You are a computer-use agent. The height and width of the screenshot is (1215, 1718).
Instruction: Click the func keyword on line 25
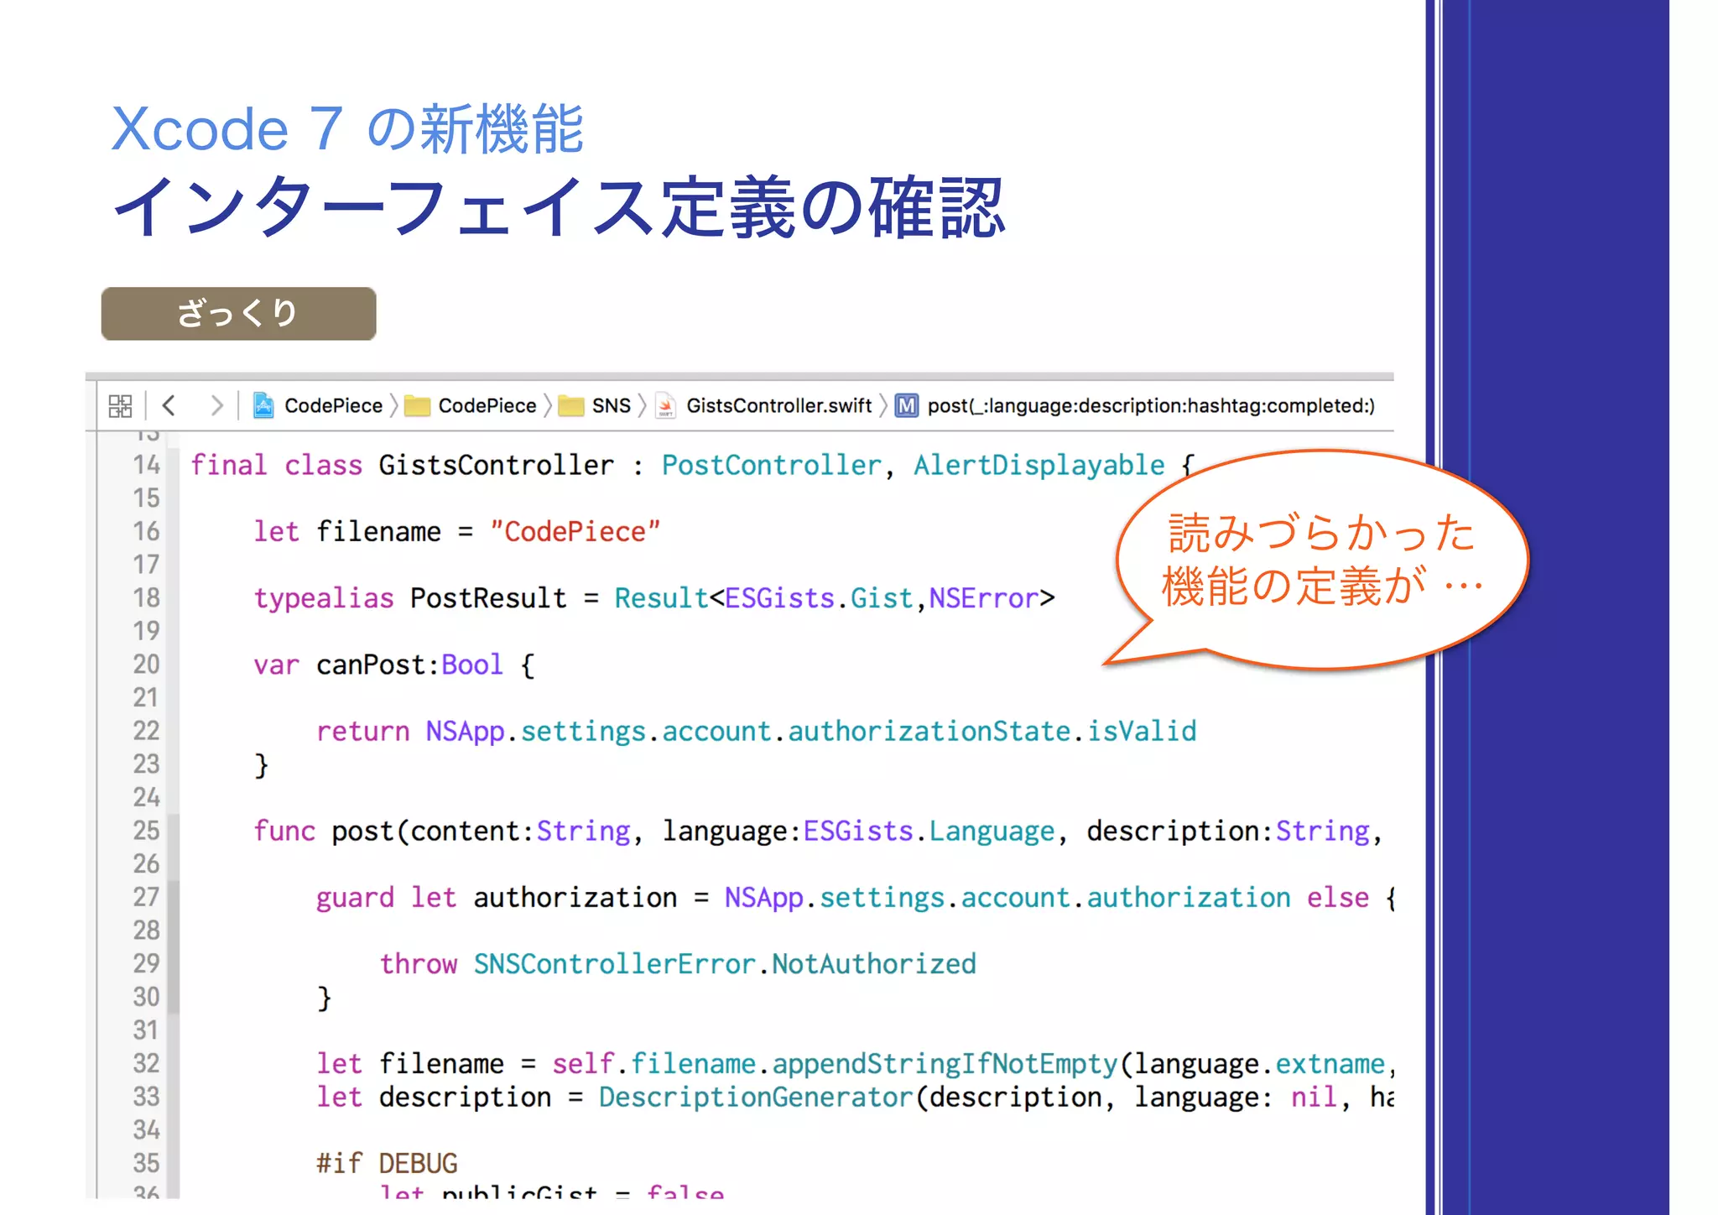coord(284,831)
